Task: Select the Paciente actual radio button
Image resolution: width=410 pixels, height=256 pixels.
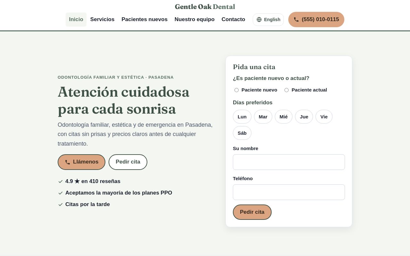Action: [x=286, y=90]
